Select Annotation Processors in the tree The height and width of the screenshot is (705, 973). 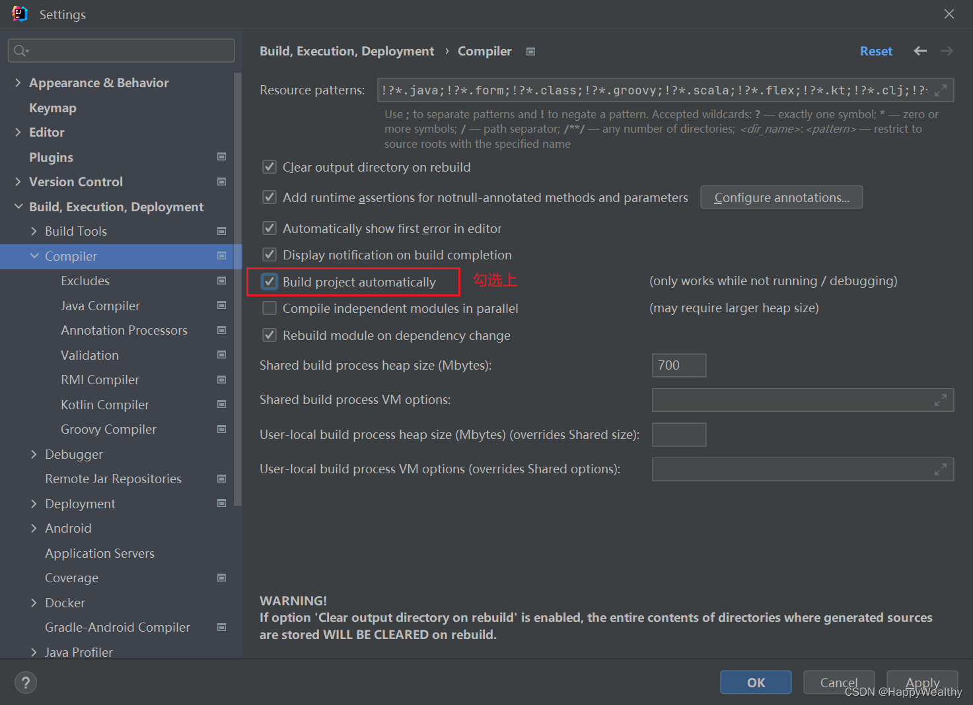point(124,330)
